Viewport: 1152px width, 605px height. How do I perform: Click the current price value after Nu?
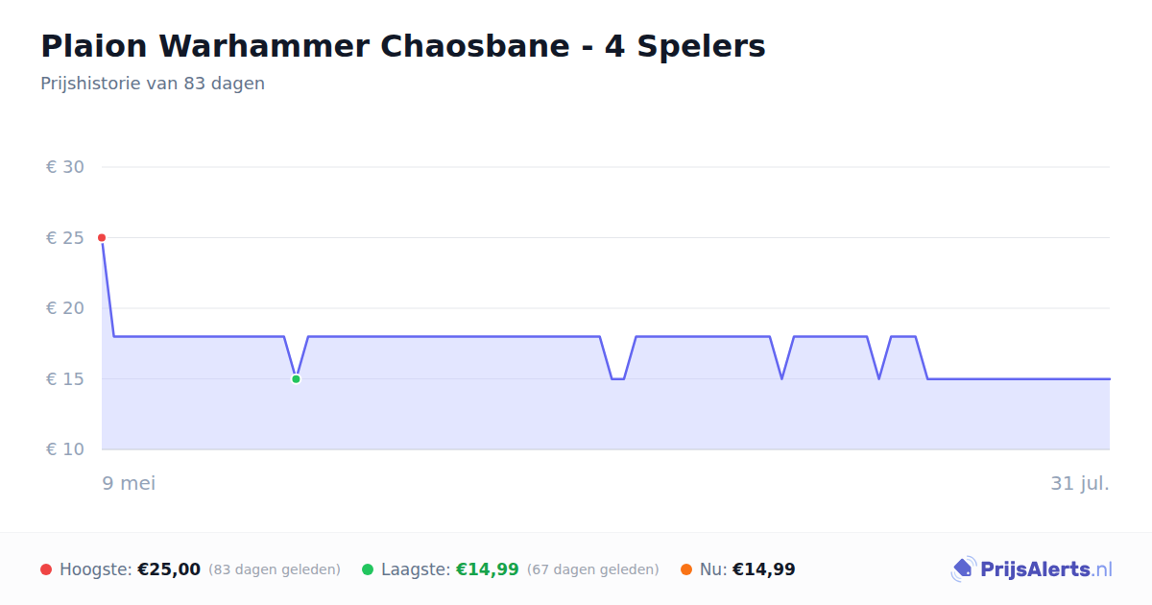pyautogui.click(x=764, y=569)
